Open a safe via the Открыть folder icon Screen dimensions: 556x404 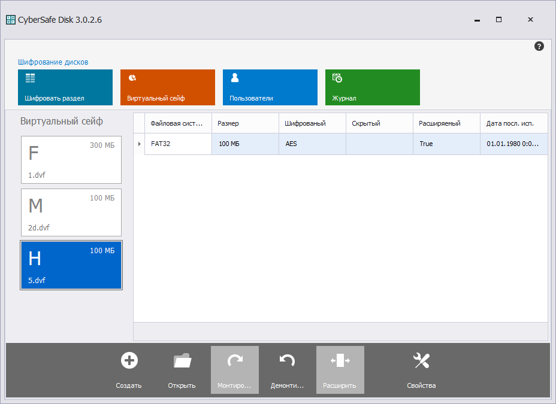point(182,360)
